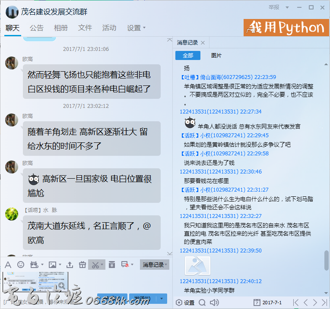Open the red envelope icon

coord(112,265)
